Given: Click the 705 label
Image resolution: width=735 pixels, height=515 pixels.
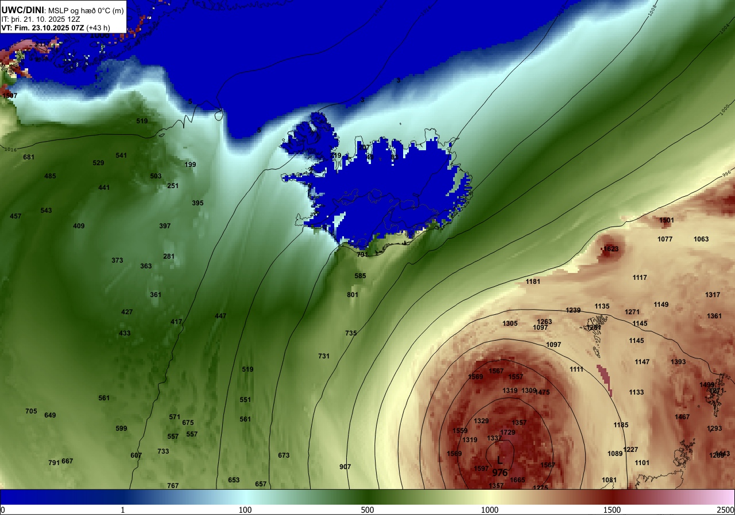Looking at the screenshot, I should [31, 411].
